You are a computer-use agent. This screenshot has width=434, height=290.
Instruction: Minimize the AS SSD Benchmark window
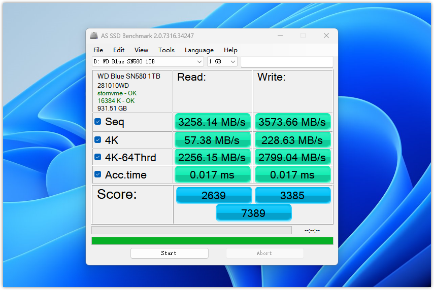[280, 36]
